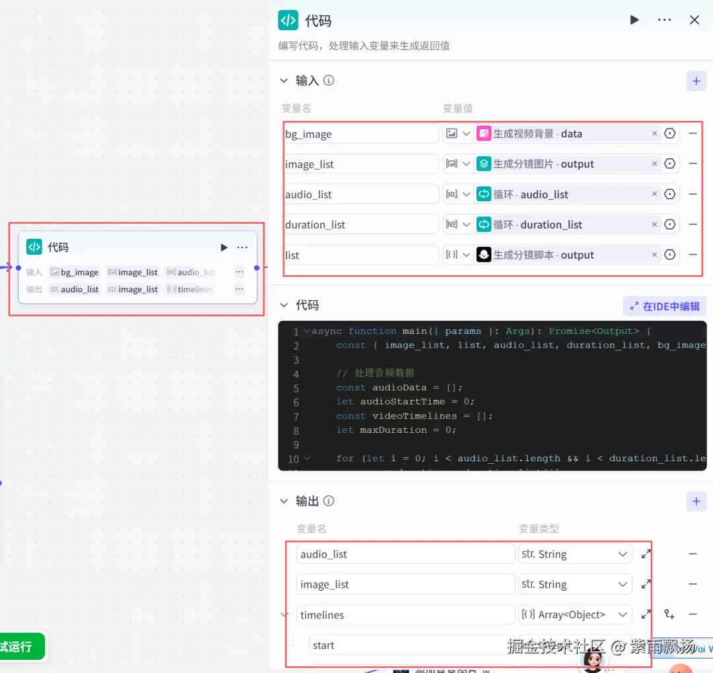Clear 循环 audio_list reference value
This screenshot has height=673, width=713.
tap(654, 194)
